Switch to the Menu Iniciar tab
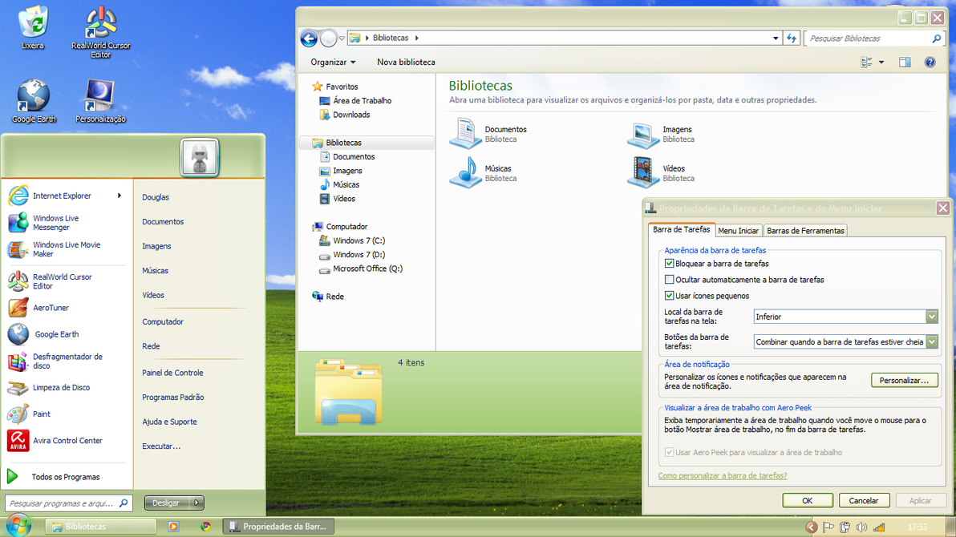Image resolution: width=956 pixels, height=537 pixels. pos(738,231)
